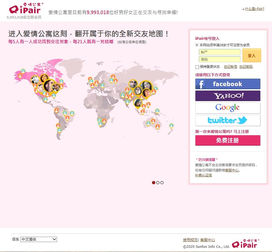Open the 客服中心 link in the fraud notice
This screenshot has width=272, height=252.
pyautogui.click(x=232, y=170)
